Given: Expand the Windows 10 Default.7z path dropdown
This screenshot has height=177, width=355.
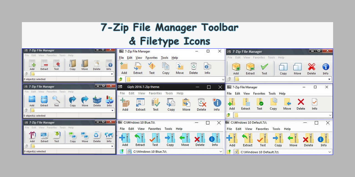Looking at the screenshot, I should (x=330, y=152).
